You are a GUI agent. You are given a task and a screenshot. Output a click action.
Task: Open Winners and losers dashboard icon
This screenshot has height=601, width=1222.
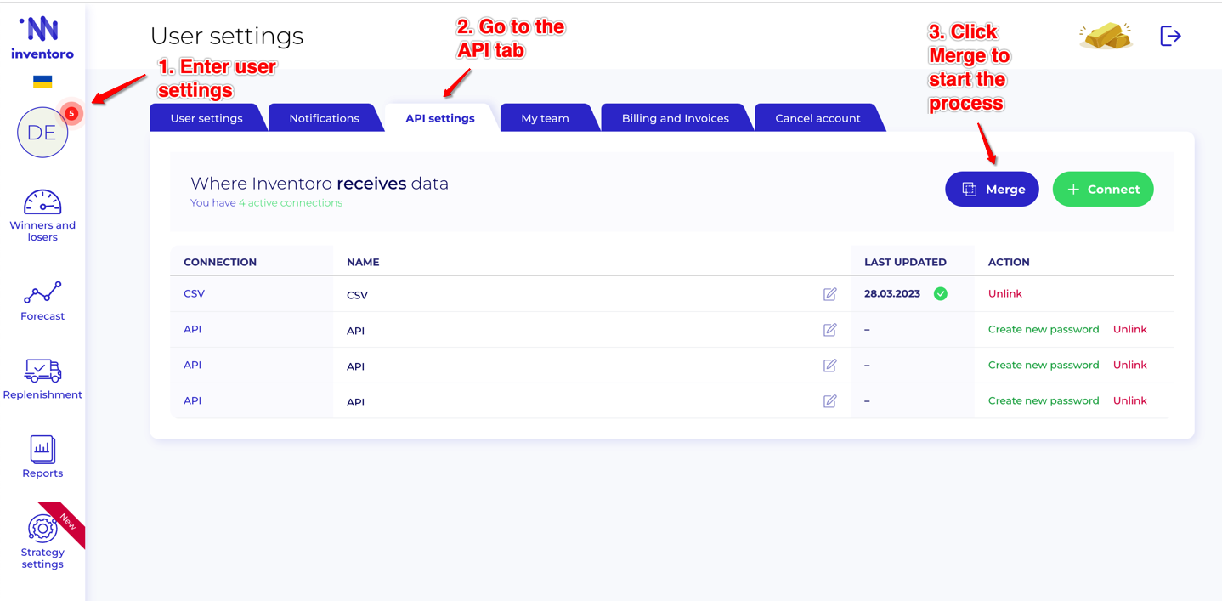[x=42, y=203]
